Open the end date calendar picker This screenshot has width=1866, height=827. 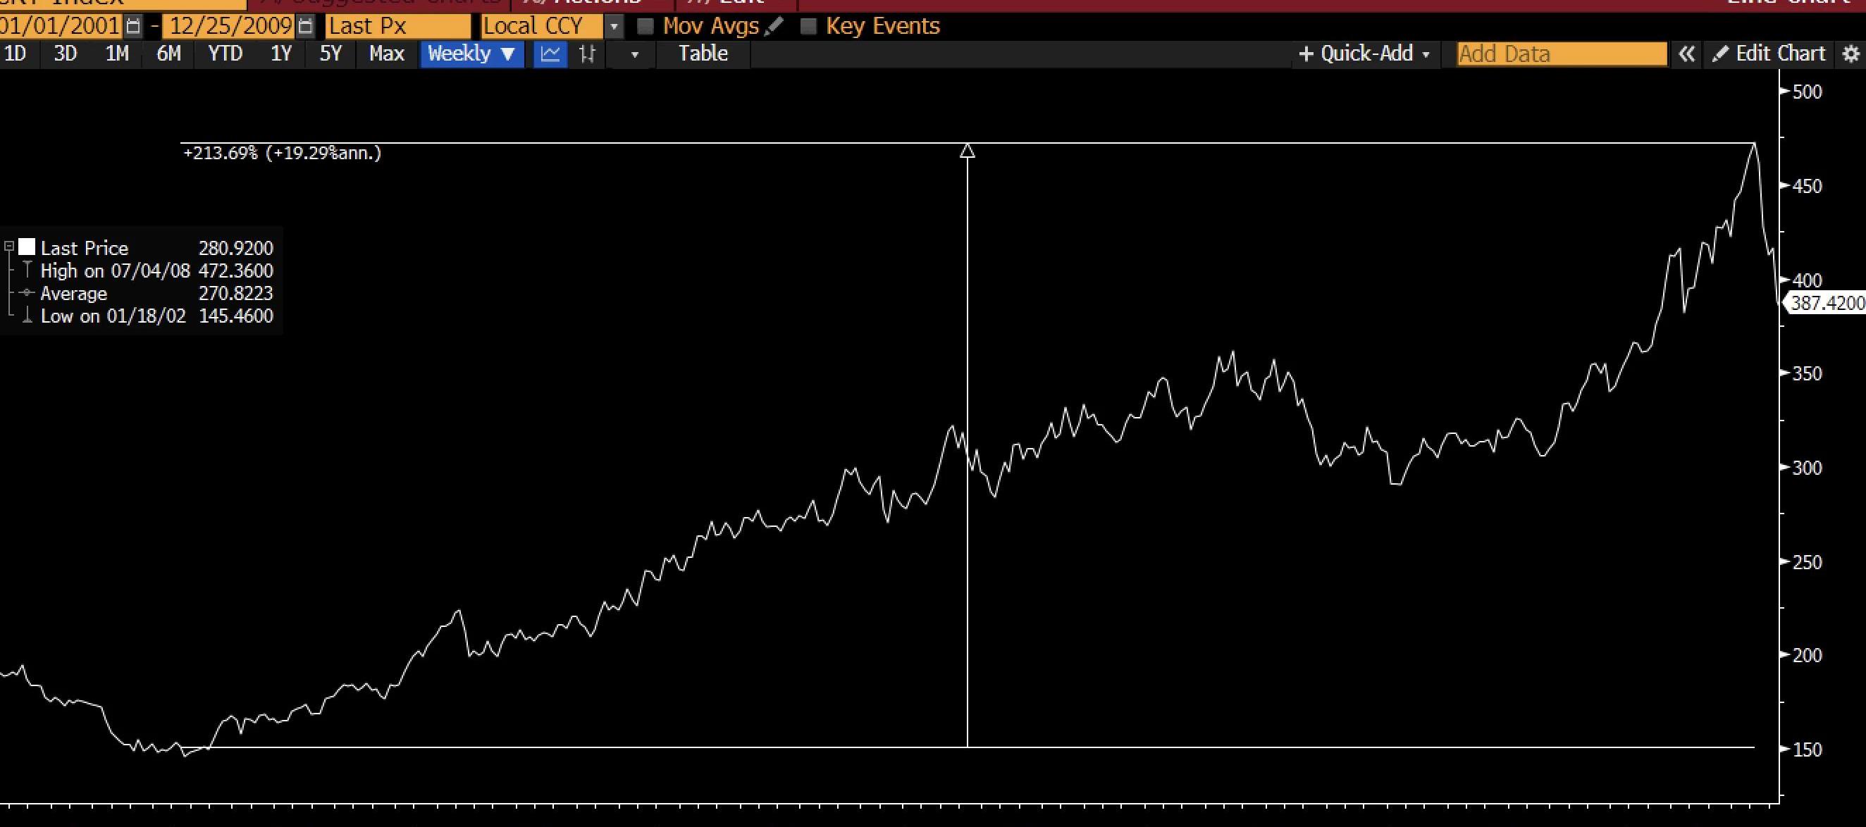pos(307,27)
